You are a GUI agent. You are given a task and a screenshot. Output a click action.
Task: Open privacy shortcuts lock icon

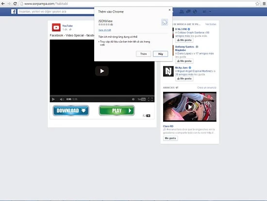(204, 12)
